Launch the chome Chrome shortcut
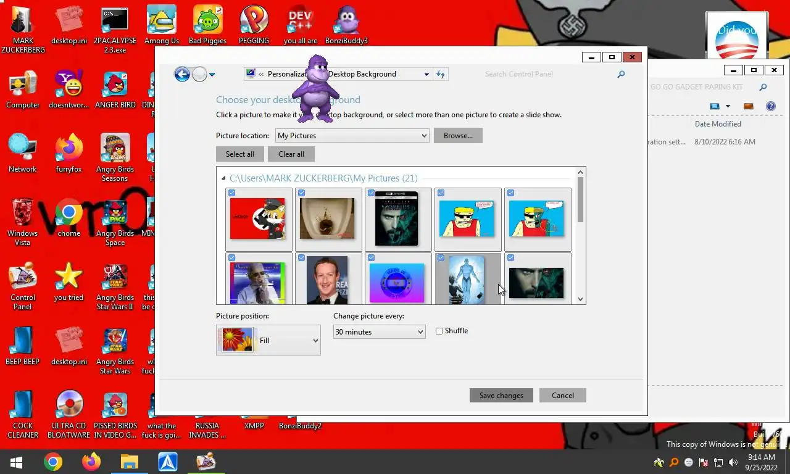Screen dimensions: 790x474 coord(69,218)
